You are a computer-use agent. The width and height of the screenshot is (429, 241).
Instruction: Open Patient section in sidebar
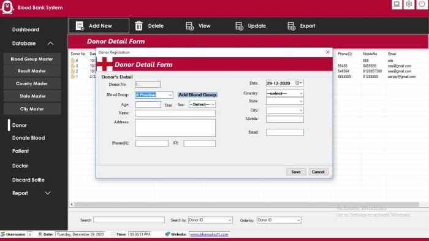tap(20, 151)
